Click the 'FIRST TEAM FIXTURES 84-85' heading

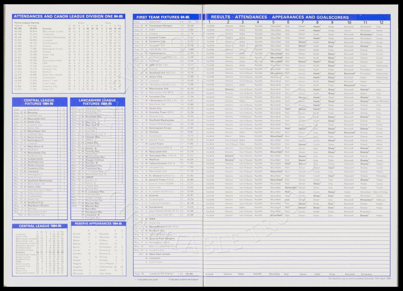coord(163,17)
